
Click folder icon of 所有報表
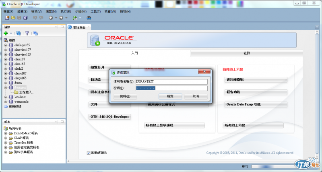[x=6, y=128]
